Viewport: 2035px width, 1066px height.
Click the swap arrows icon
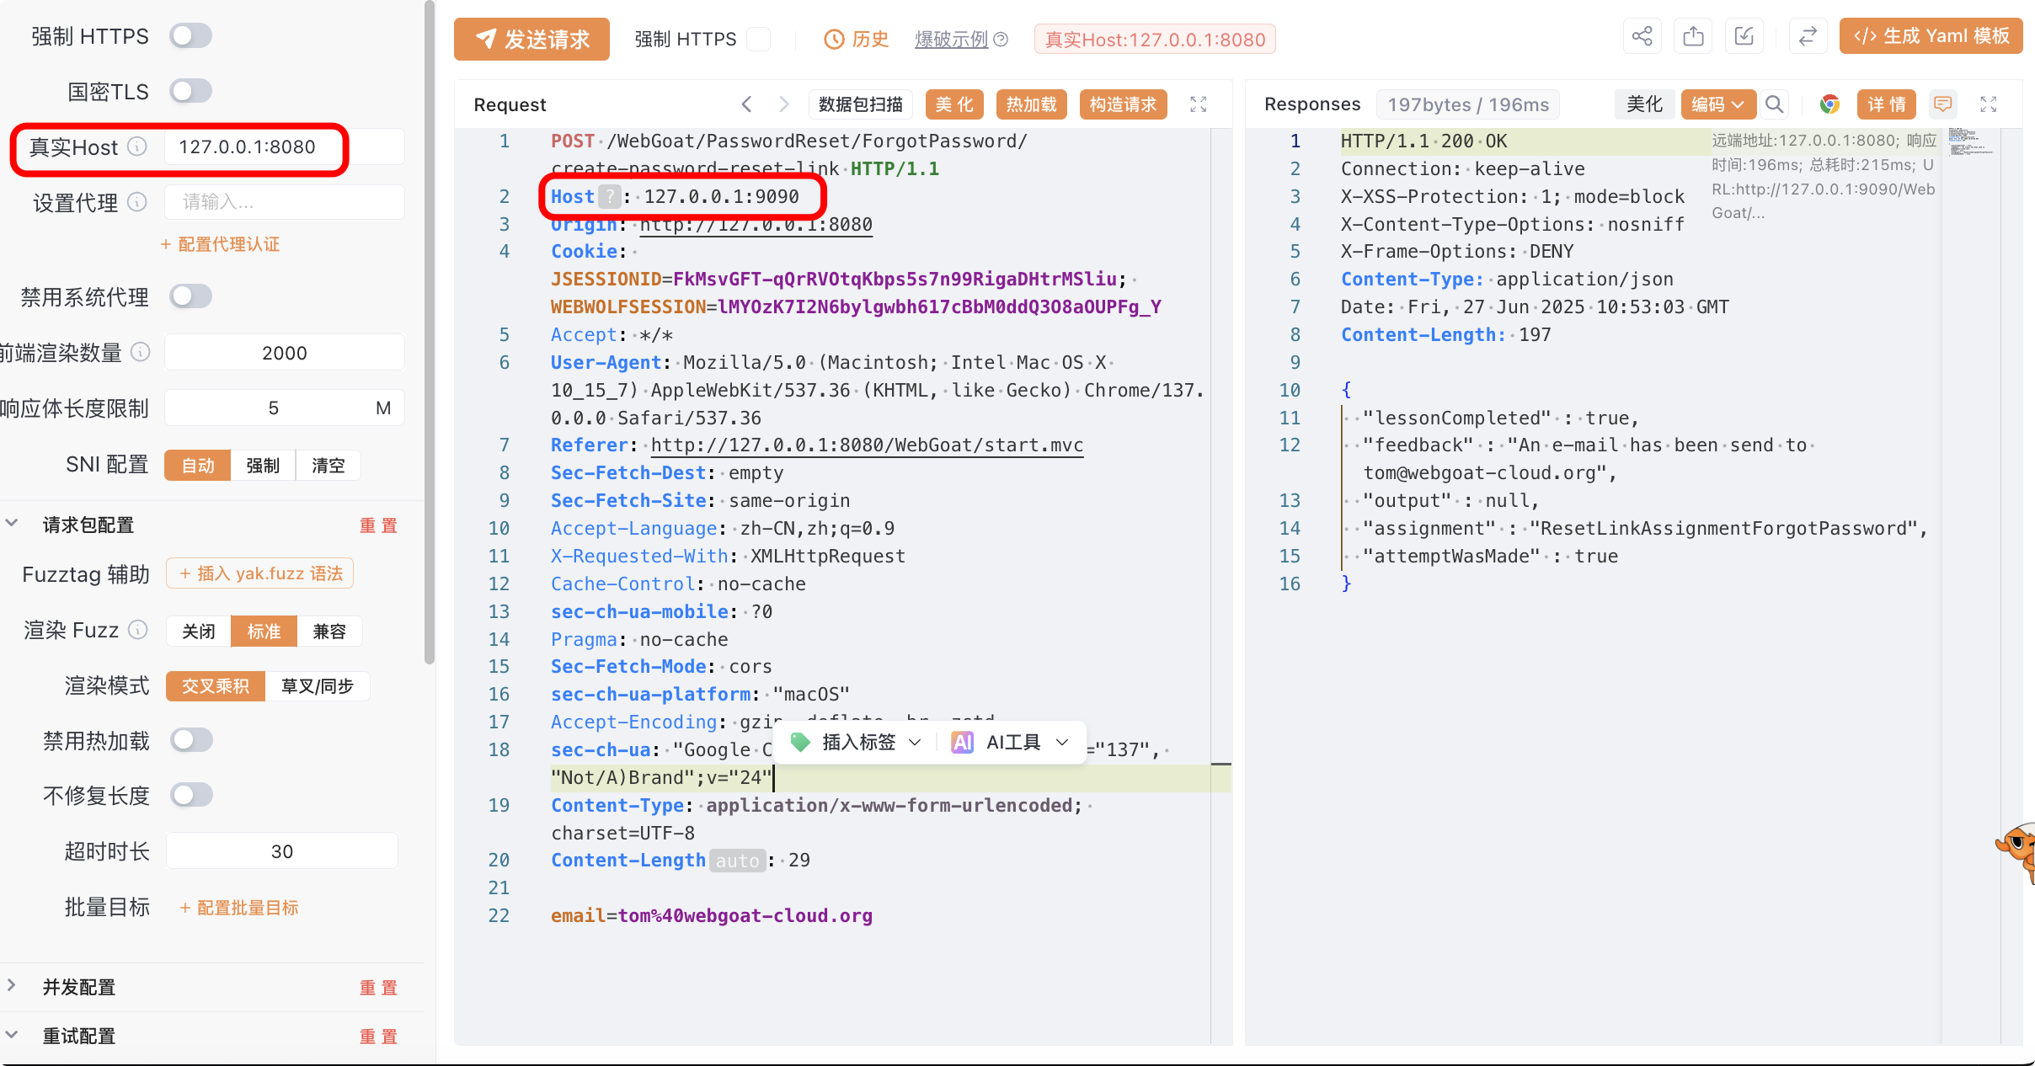(x=1808, y=36)
